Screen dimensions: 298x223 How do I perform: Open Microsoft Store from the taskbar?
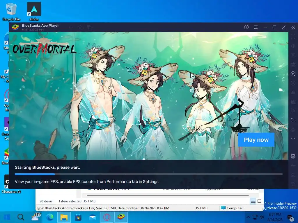tap(78, 217)
